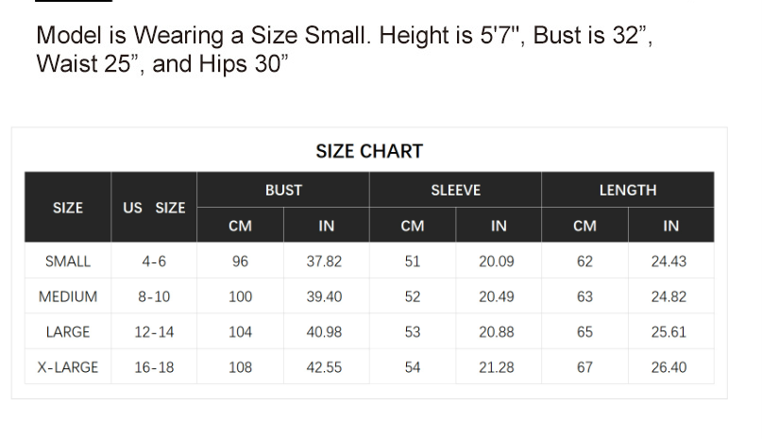Click the 42.55 bust inches value

pyautogui.click(x=324, y=367)
